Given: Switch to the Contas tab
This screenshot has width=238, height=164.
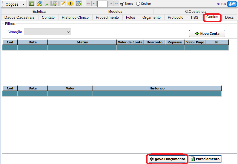Looking at the screenshot, I should coord(212,17).
